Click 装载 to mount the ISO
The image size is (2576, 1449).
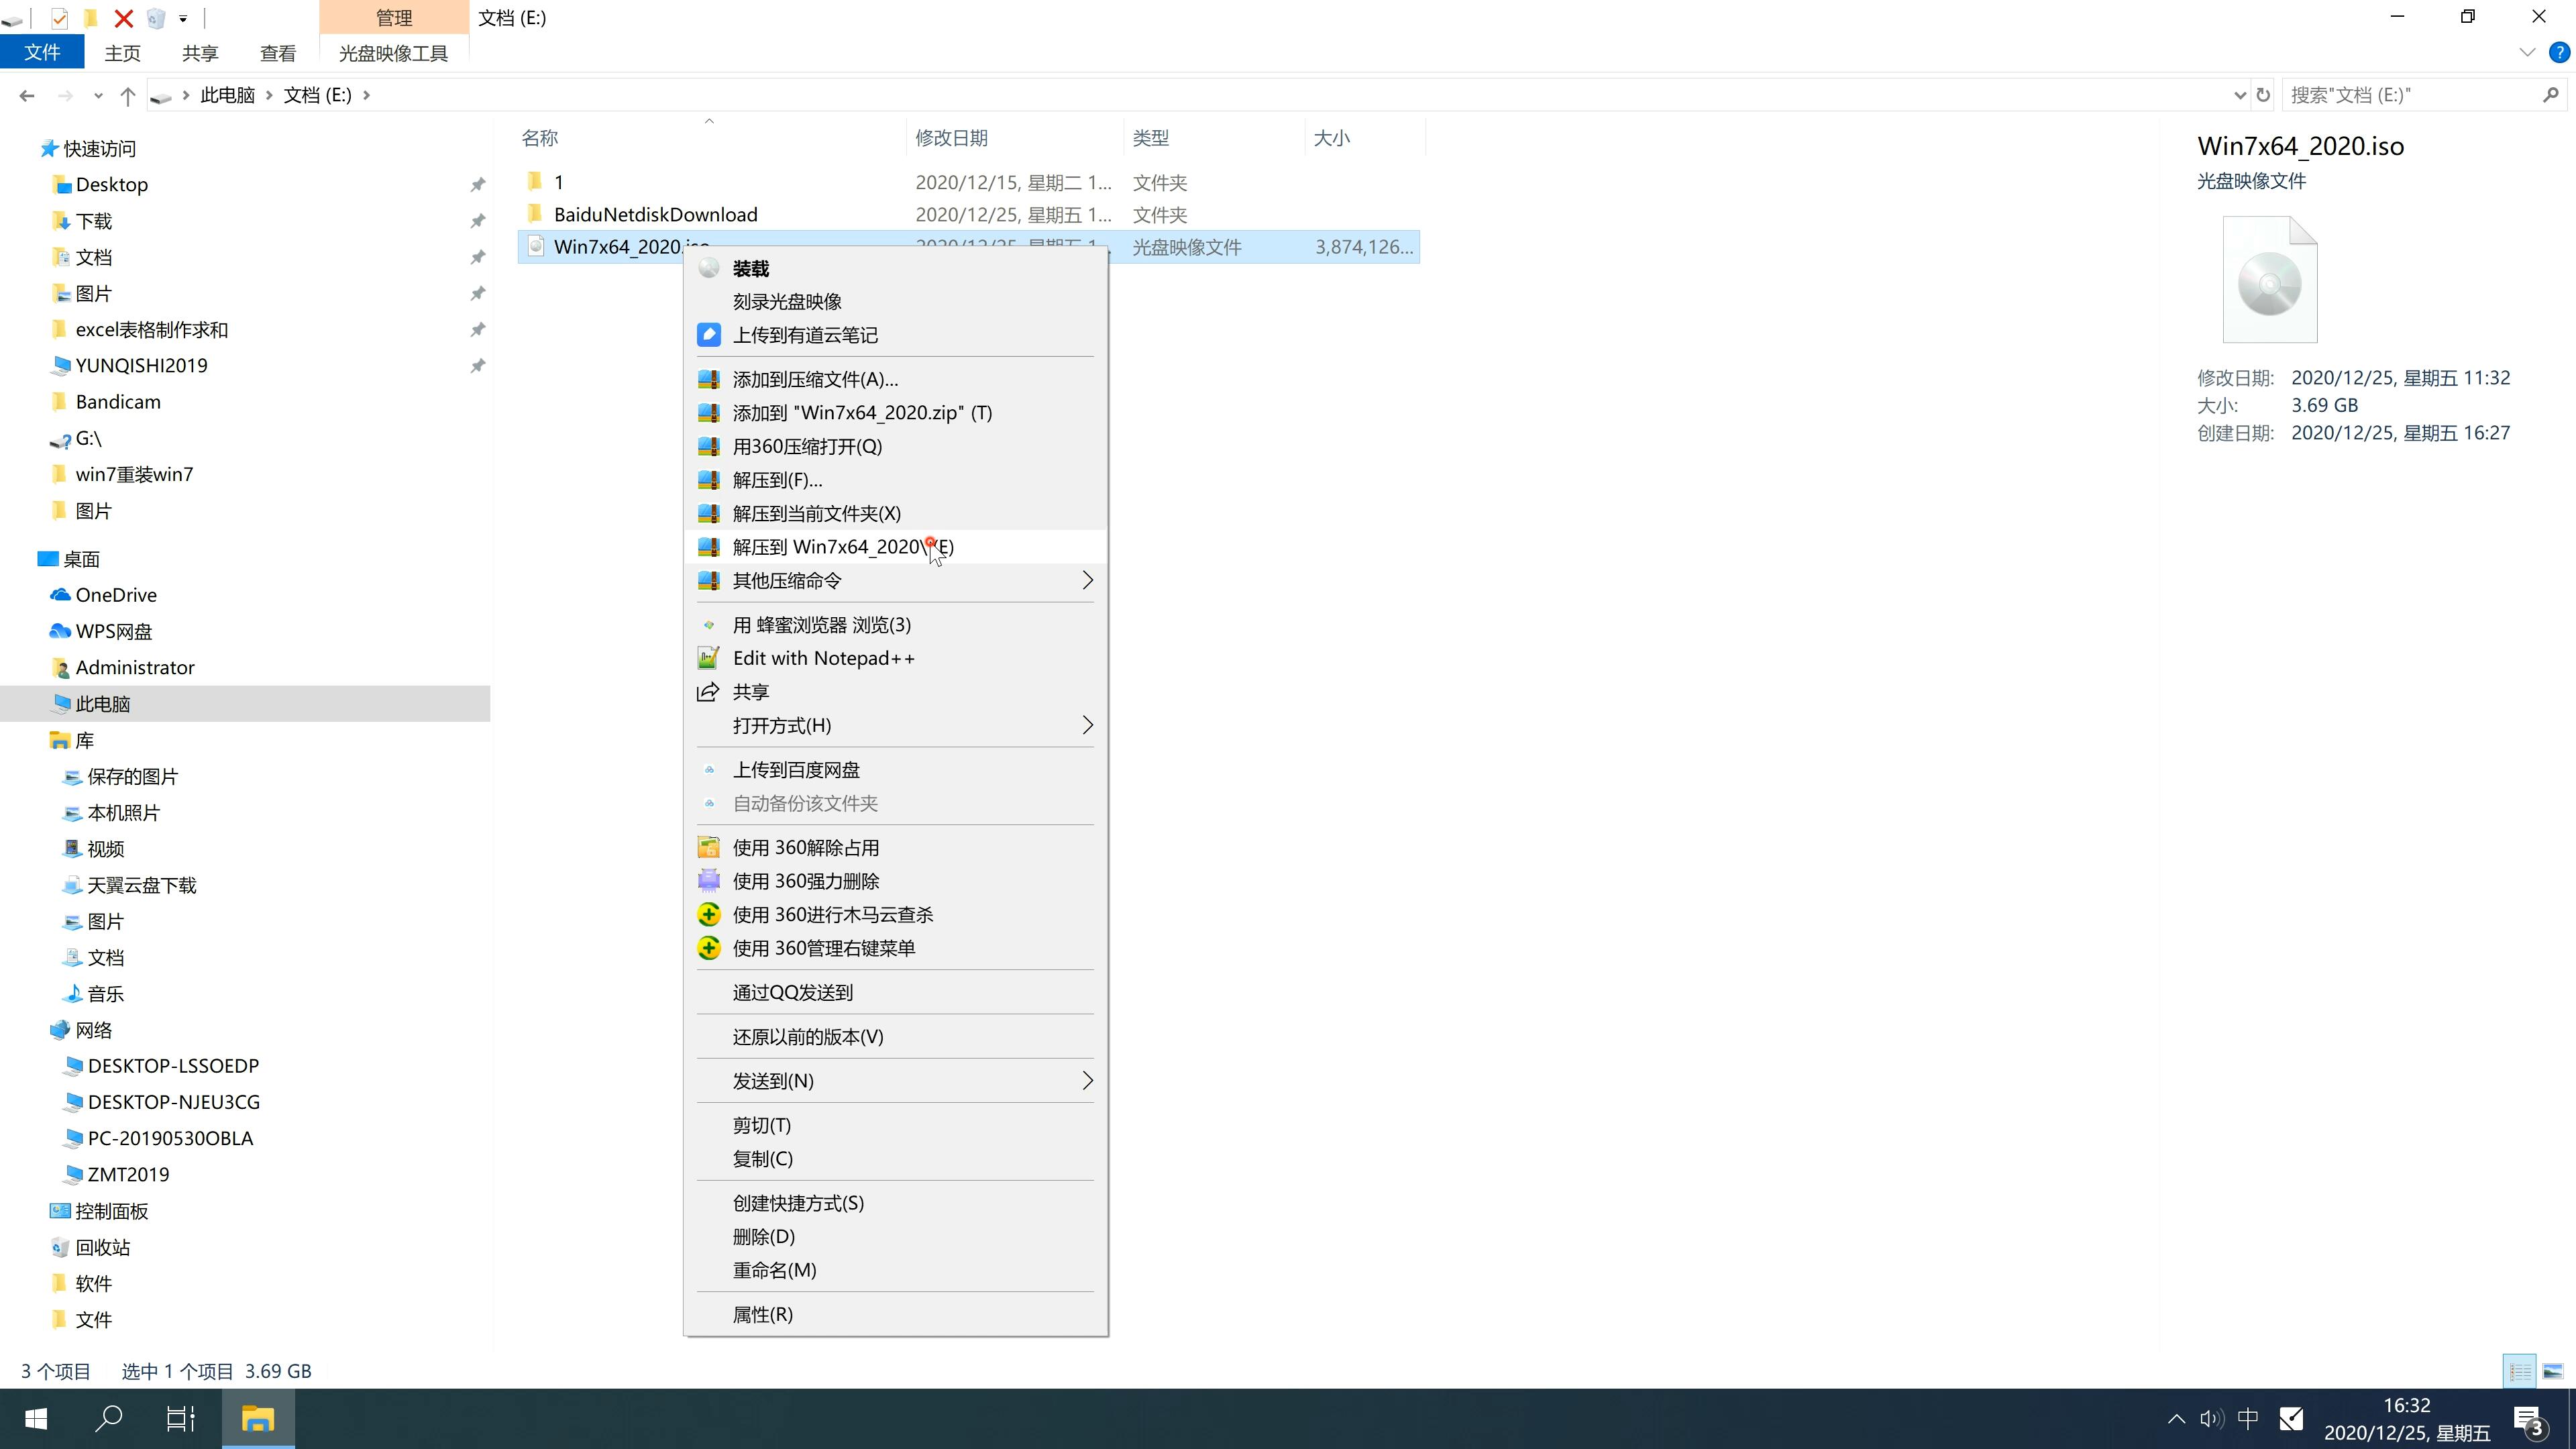point(750,267)
